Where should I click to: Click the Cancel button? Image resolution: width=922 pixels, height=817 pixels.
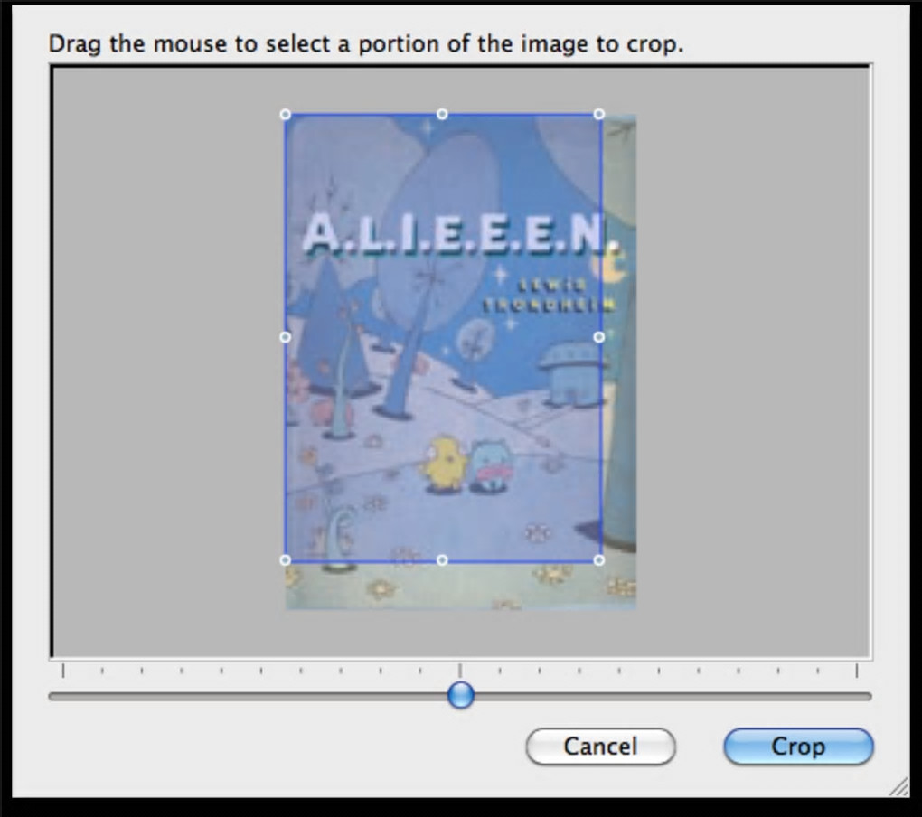point(600,747)
